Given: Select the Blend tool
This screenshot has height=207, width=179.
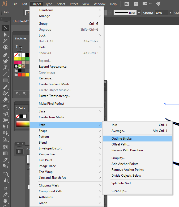Looking at the screenshot, I should click(x=5, y=166).
